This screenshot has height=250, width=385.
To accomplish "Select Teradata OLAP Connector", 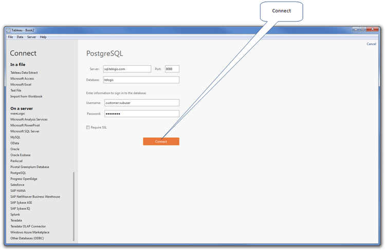I will [x=28, y=226].
